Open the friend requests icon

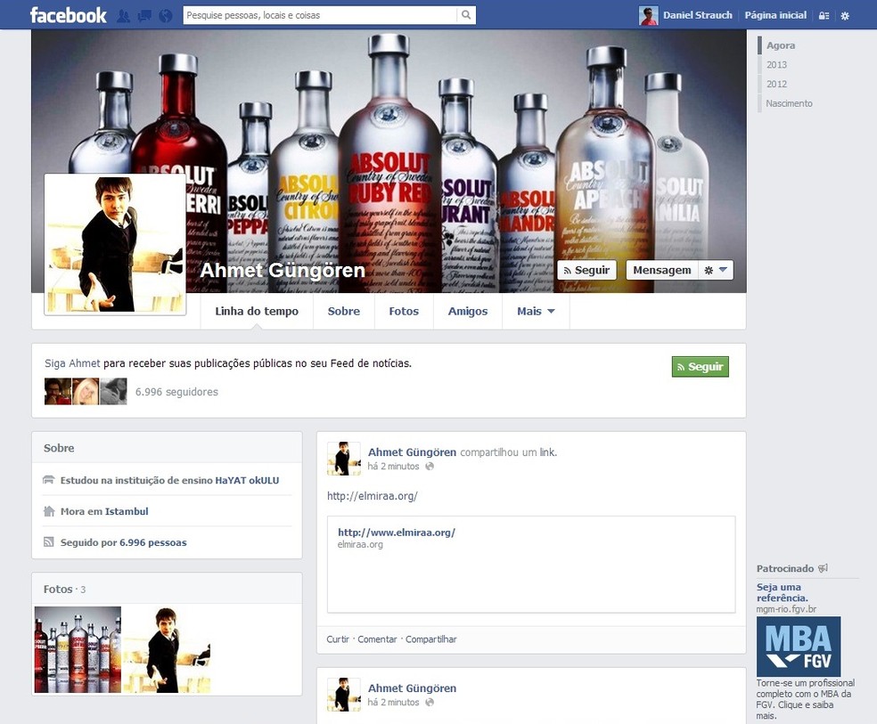[123, 16]
